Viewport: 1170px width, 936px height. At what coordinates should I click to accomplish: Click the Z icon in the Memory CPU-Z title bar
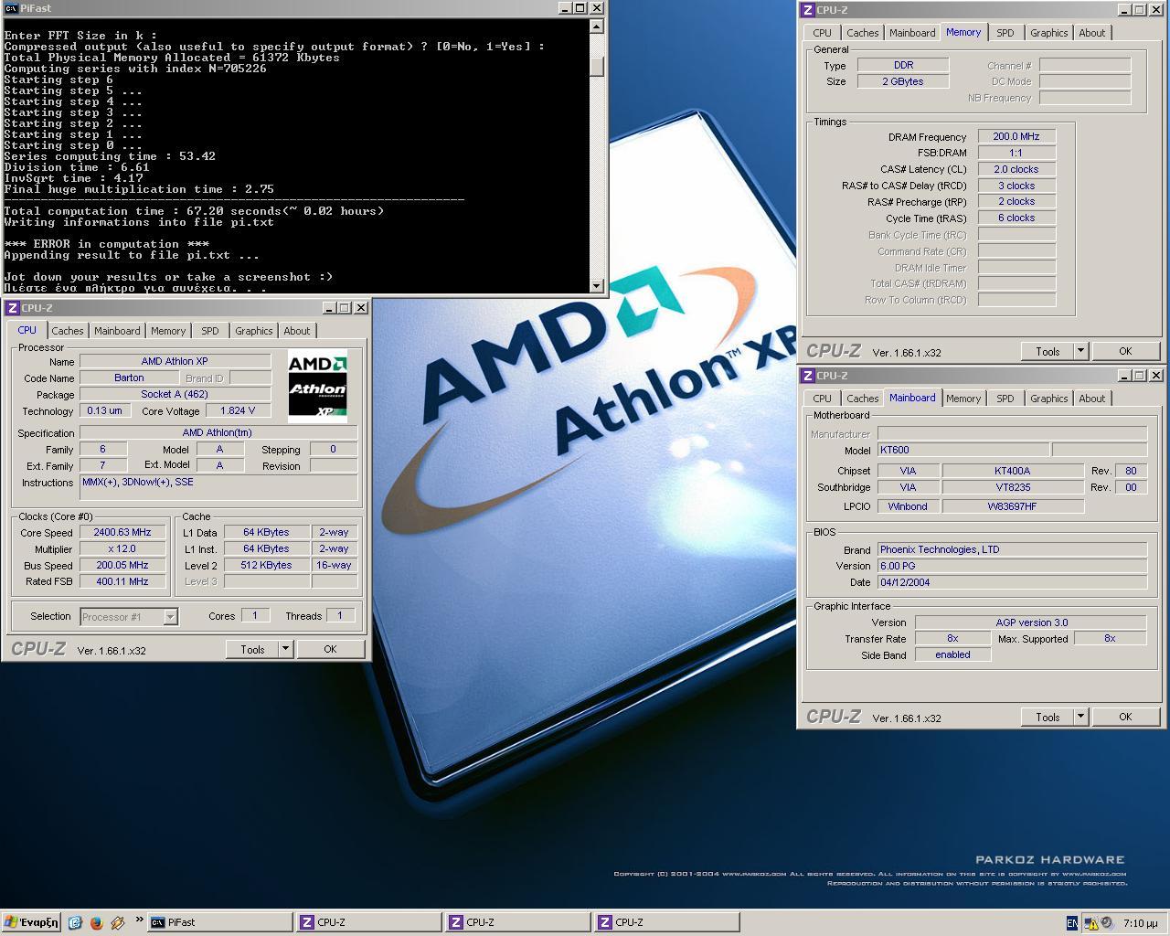807,10
